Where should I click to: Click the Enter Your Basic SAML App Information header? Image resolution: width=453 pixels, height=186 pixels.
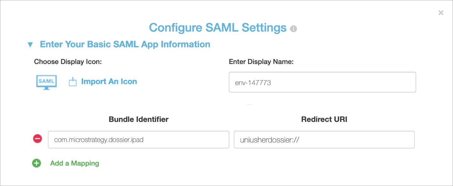[x=125, y=45]
